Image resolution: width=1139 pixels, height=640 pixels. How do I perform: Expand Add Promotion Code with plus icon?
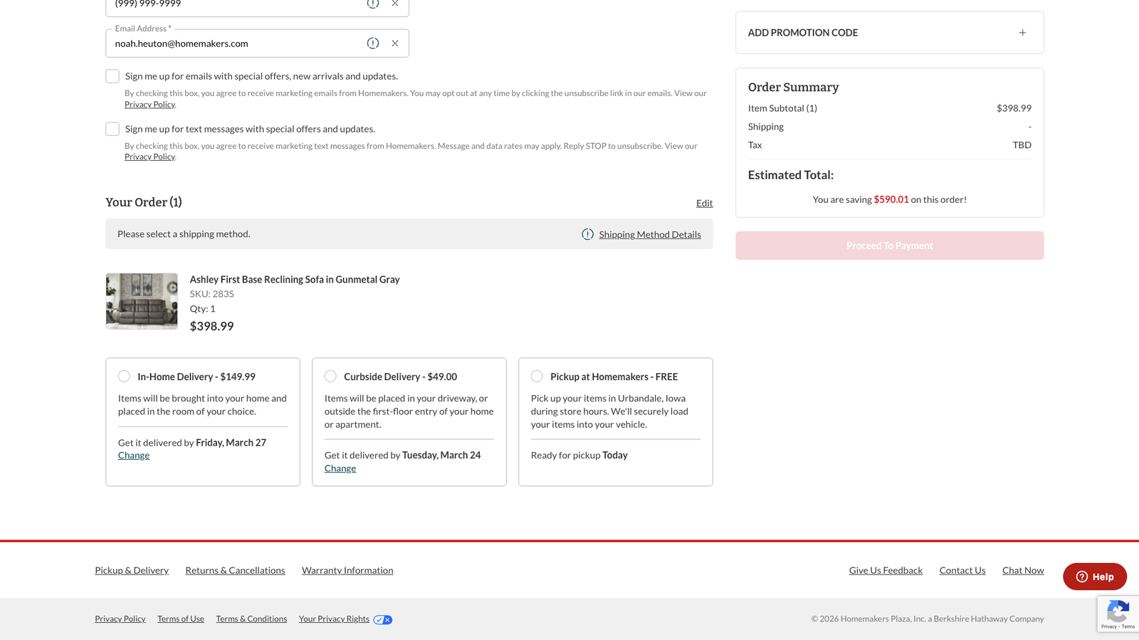point(1022,33)
